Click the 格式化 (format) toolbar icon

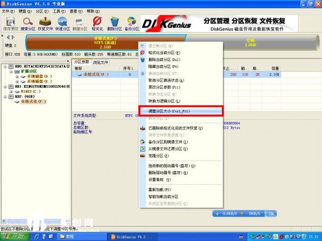[98, 23]
